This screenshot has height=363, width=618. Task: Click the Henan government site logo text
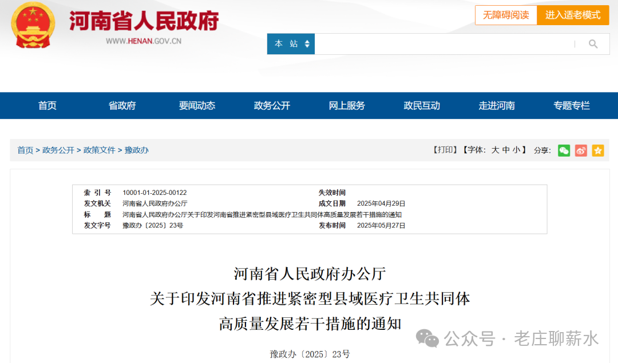[143, 21]
